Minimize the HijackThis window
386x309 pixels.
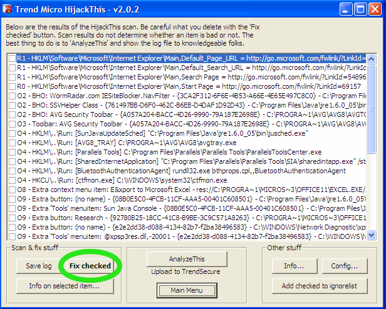tap(346, 9)
